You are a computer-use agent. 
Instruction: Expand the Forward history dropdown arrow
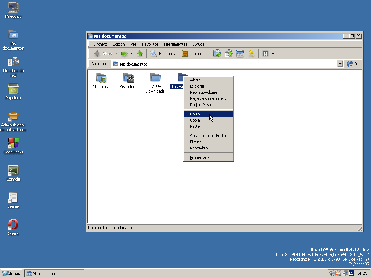tap(132, 54)
